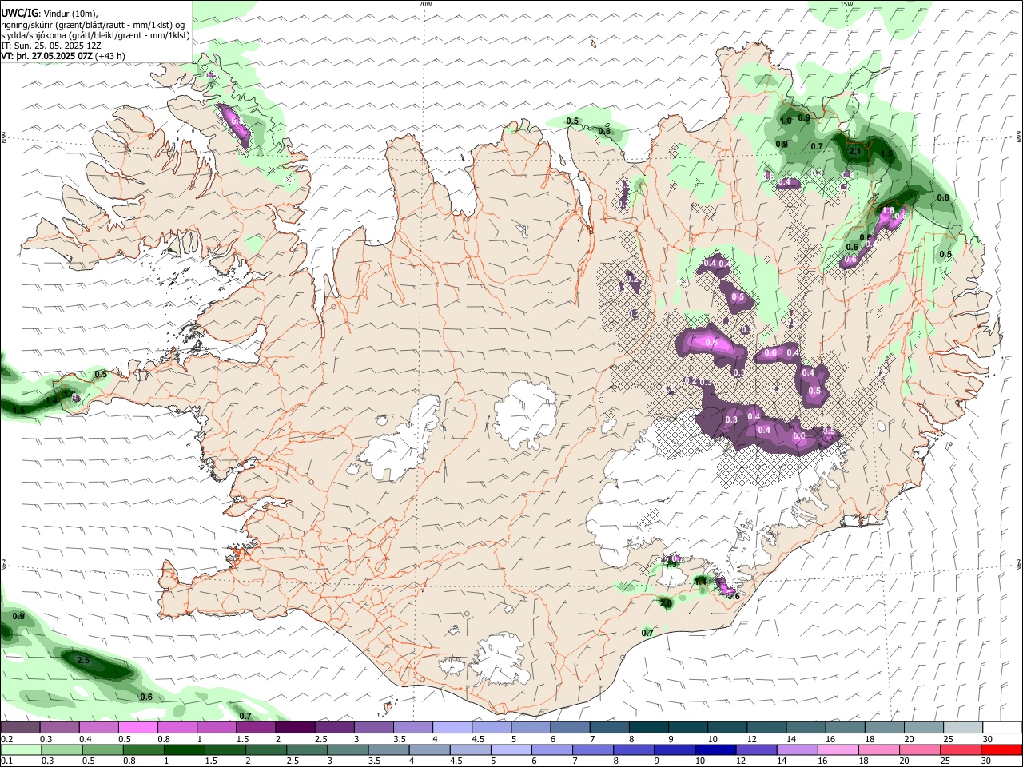This screenshot has width=1023, height=767.
Task: Click the 20W longitude label
Action: [425, 4]
